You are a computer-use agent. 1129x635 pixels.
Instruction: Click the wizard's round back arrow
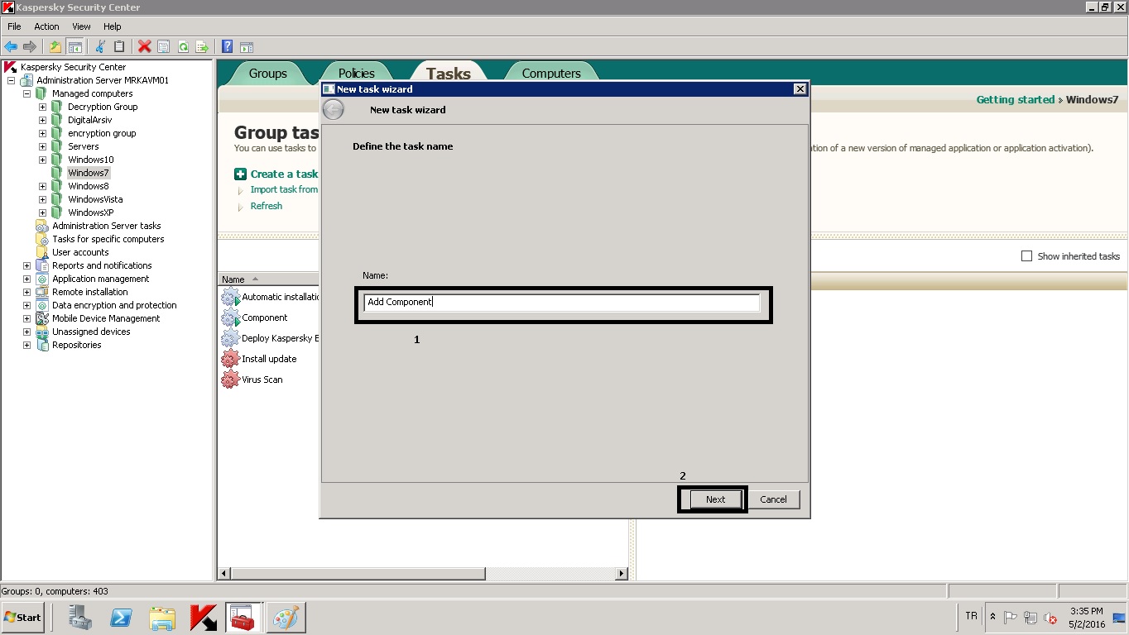point(333,110)
